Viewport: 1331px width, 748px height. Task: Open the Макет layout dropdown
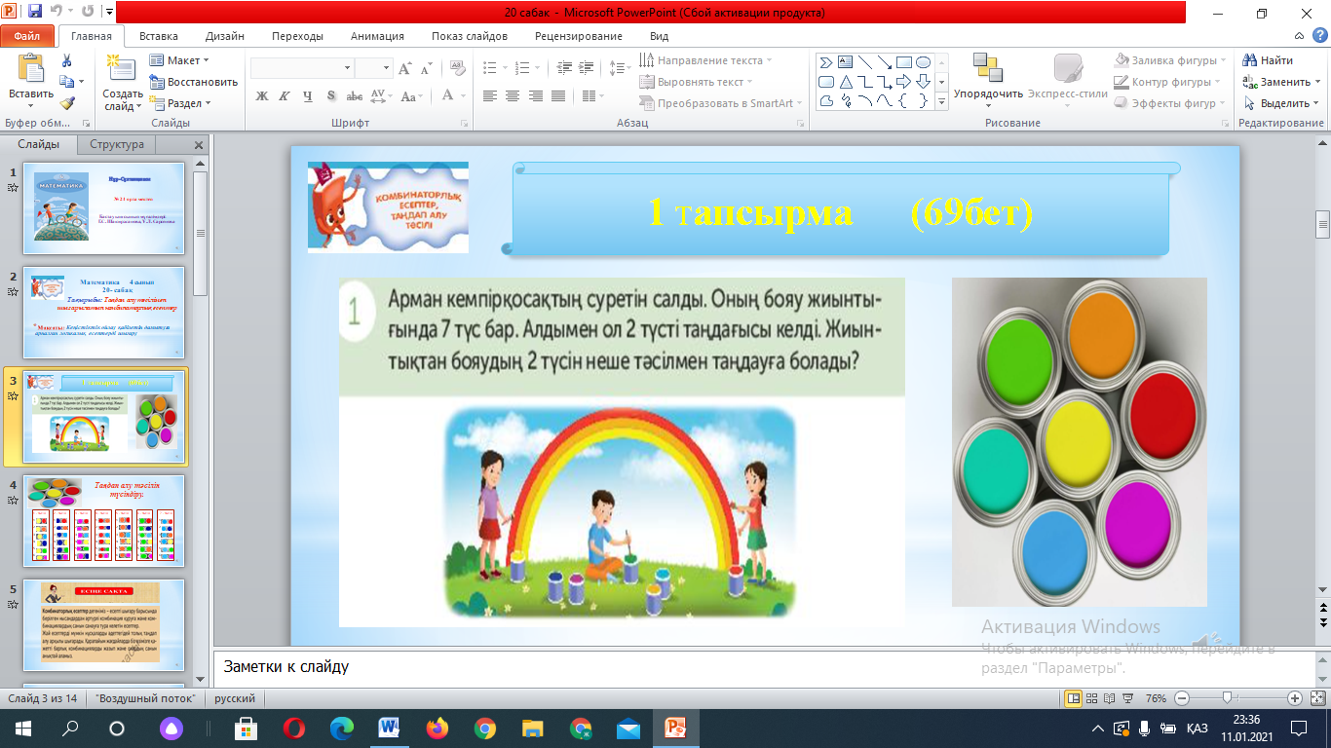[x=180, y=60]
